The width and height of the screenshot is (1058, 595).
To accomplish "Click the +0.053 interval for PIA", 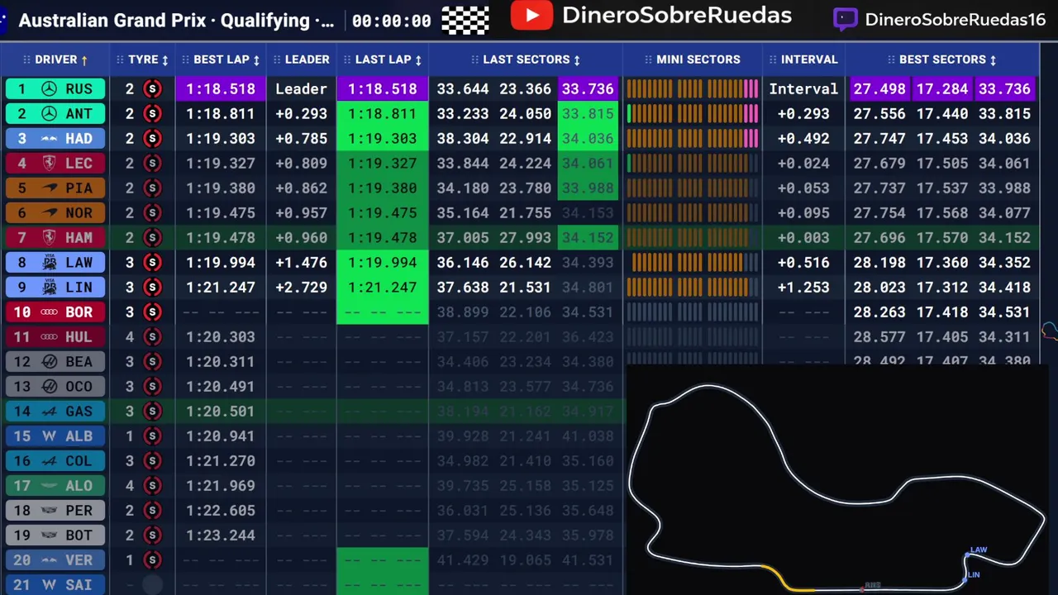I will click(803, 188).
